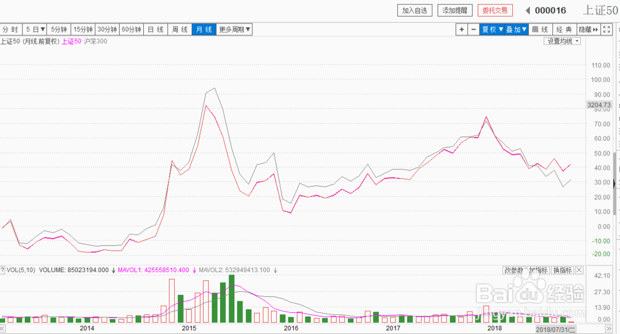Click MAVOL1 value label
Viewport: 620px width, 334px height.
(x=154, y=270)
